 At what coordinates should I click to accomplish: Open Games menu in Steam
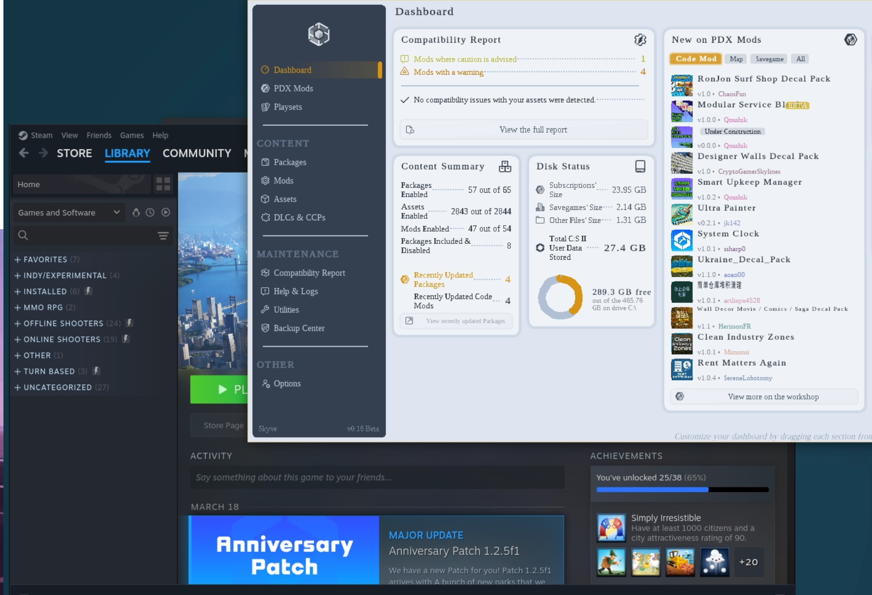(132, 135)
